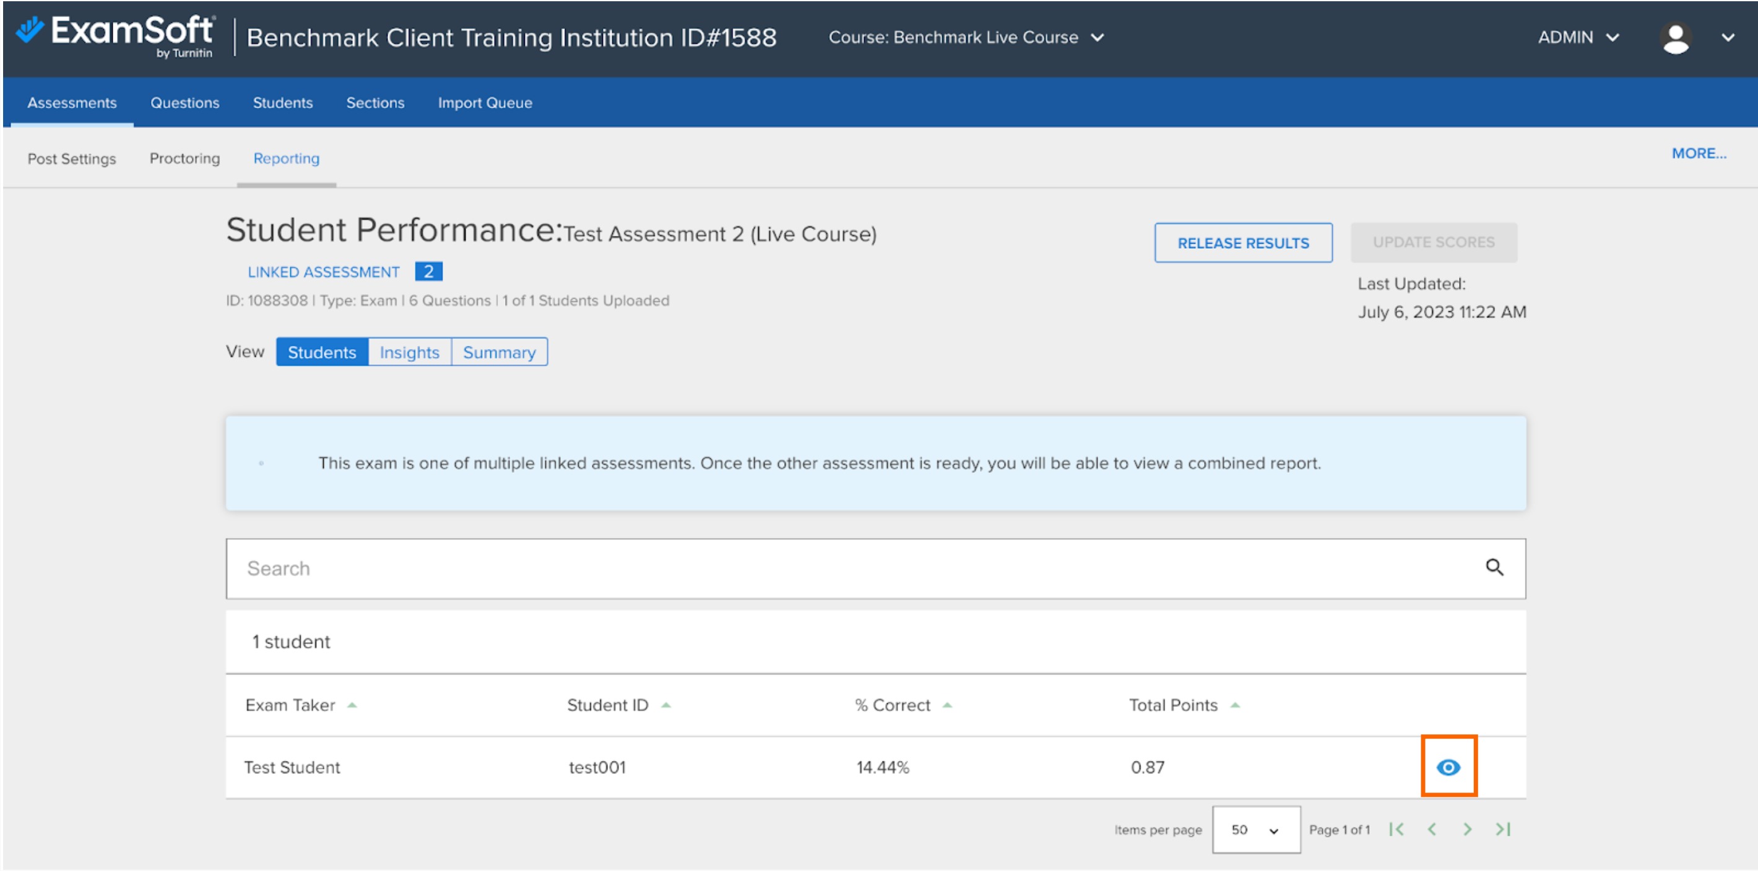Open the LINKED ASSESSMENT link

[x=324, y=272]
